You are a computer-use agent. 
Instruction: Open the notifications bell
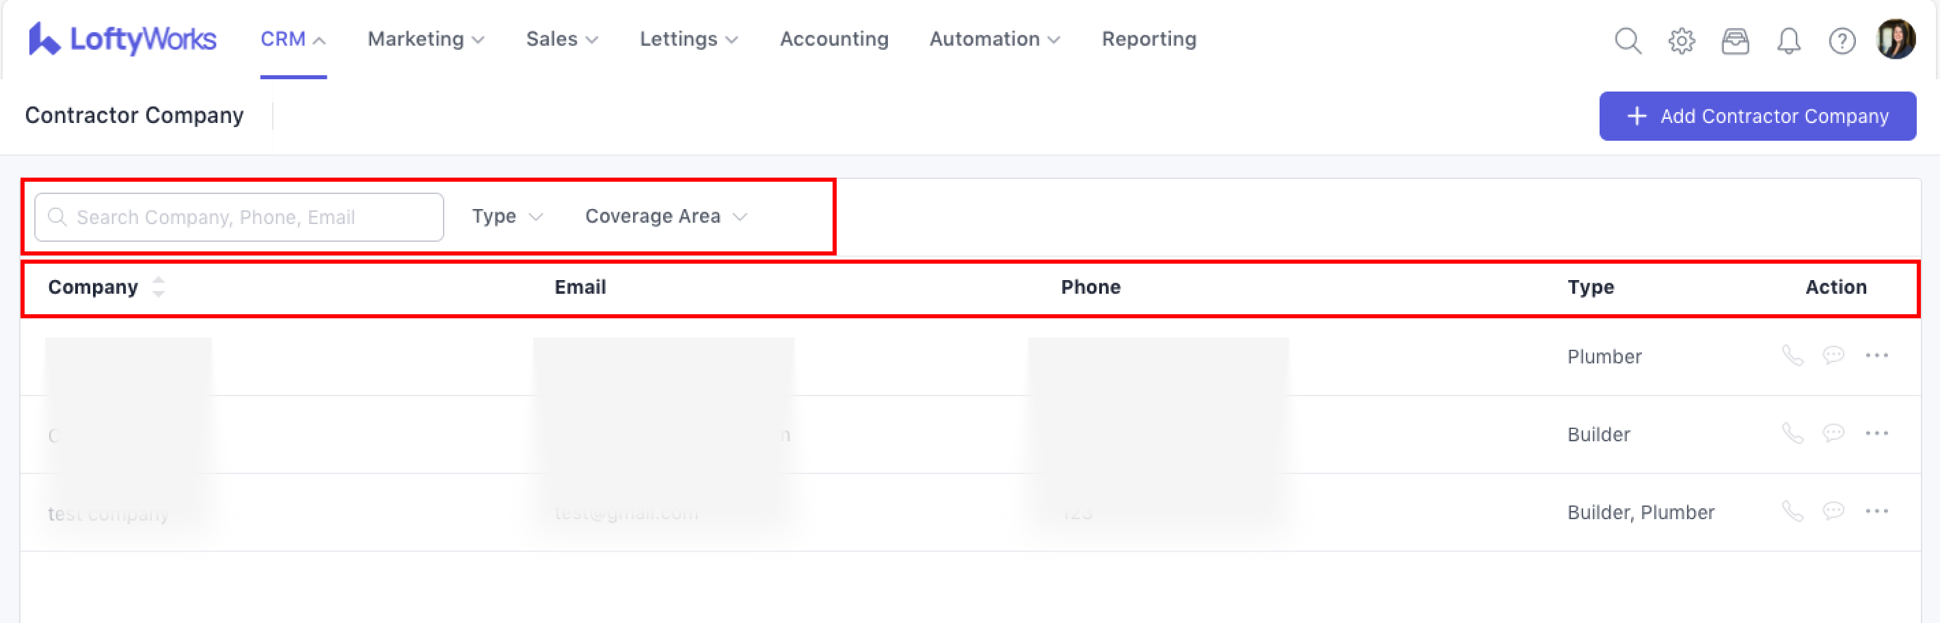pos(1788,40)
